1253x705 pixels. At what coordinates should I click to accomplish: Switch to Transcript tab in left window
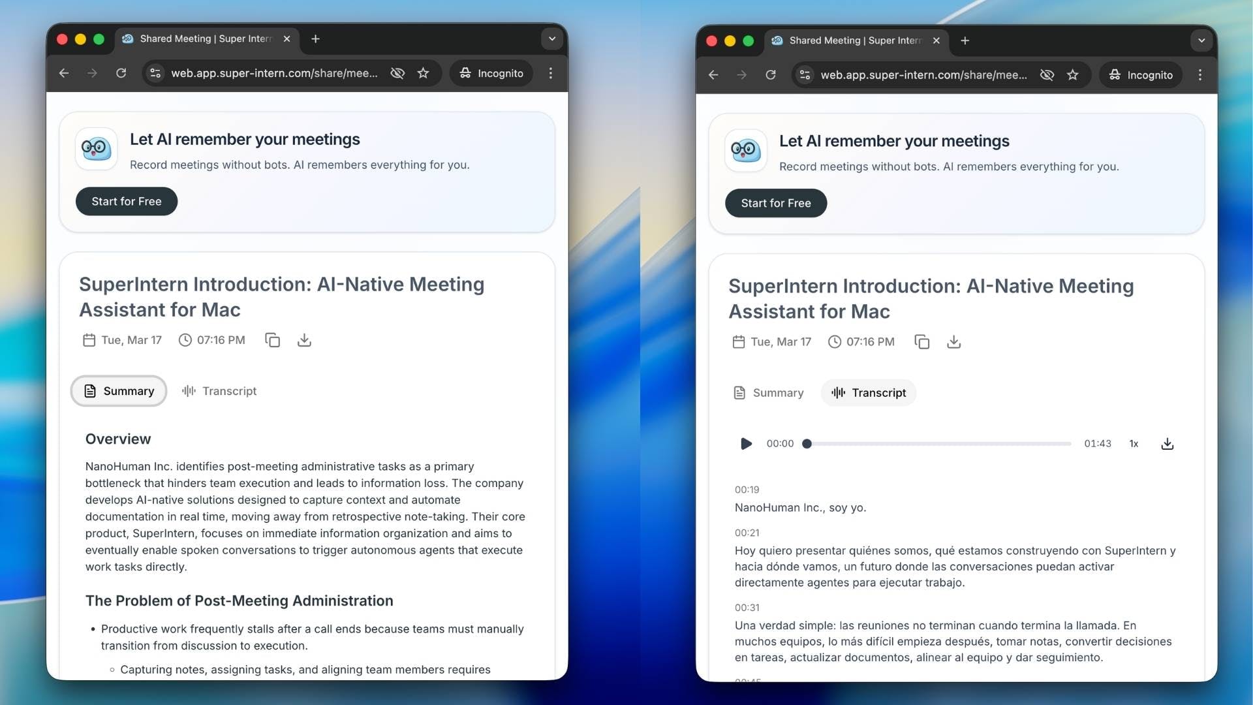[x=219, y=391]
